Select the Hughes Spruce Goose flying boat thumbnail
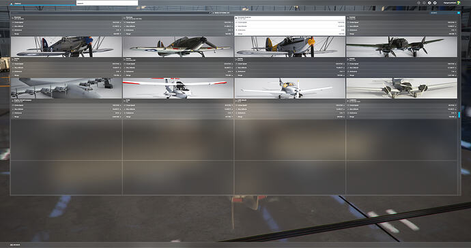 click(66, 88)
